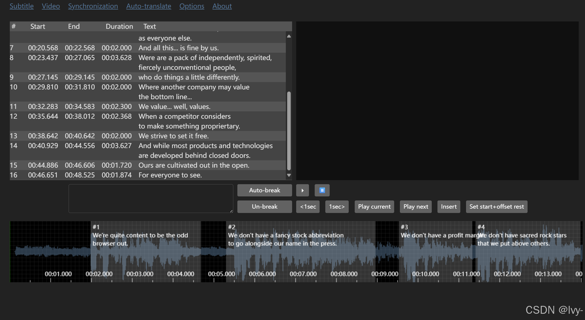Click Play current button
This screenshot has width=585, height=320.
[374, 206]
